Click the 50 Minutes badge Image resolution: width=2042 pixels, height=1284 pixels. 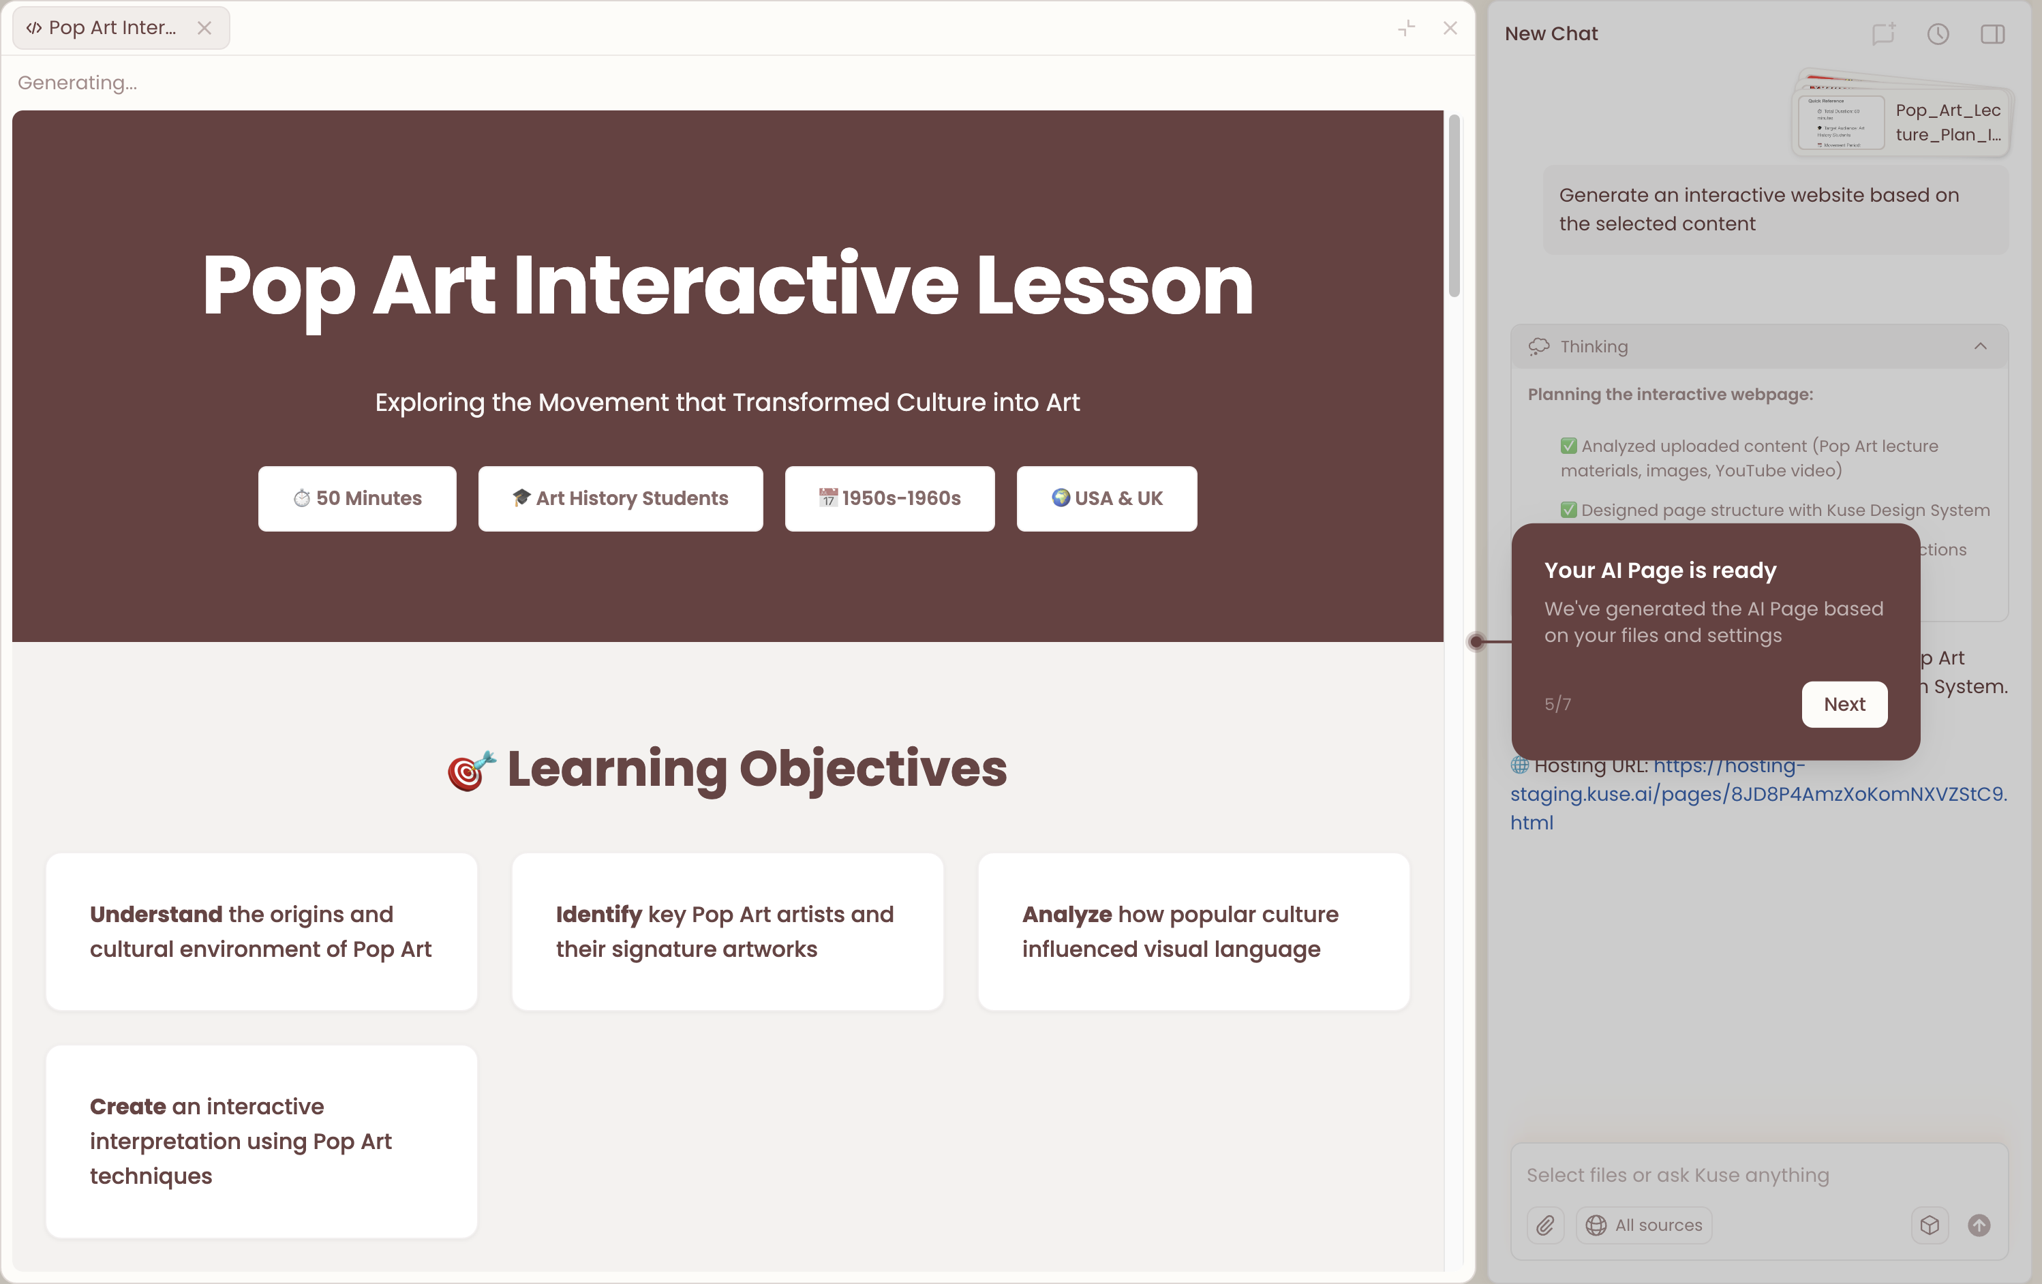coord(357,499)
